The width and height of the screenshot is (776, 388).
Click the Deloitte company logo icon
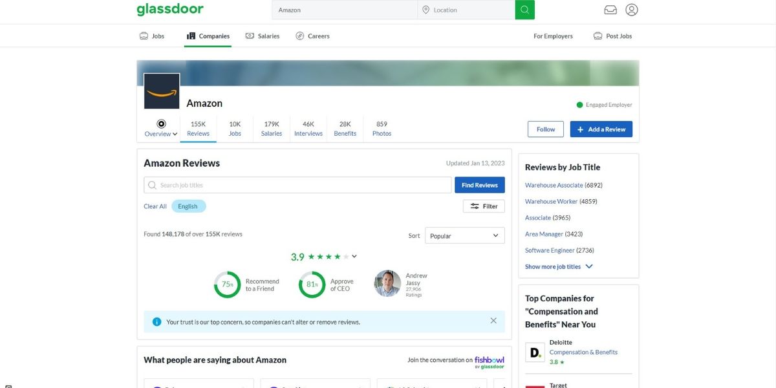(x=535, y=352)
